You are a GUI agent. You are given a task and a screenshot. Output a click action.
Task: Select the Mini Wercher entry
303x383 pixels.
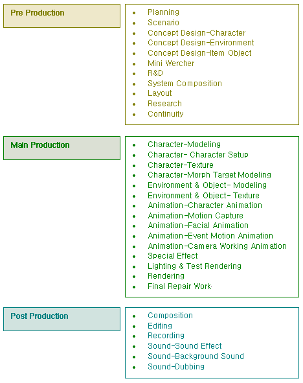(x=171, y=64)
